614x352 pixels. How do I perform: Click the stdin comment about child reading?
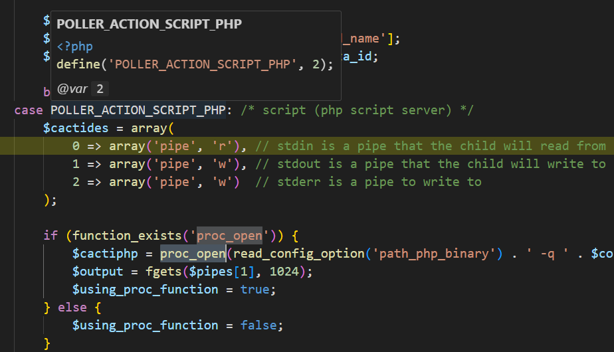tap(431, 146)
